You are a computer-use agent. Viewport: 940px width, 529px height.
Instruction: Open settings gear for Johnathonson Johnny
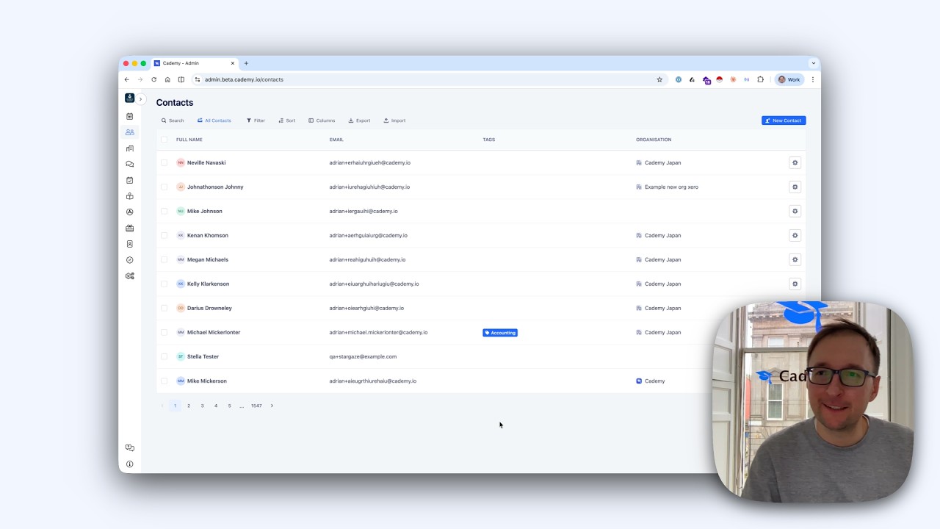point(795,187)
